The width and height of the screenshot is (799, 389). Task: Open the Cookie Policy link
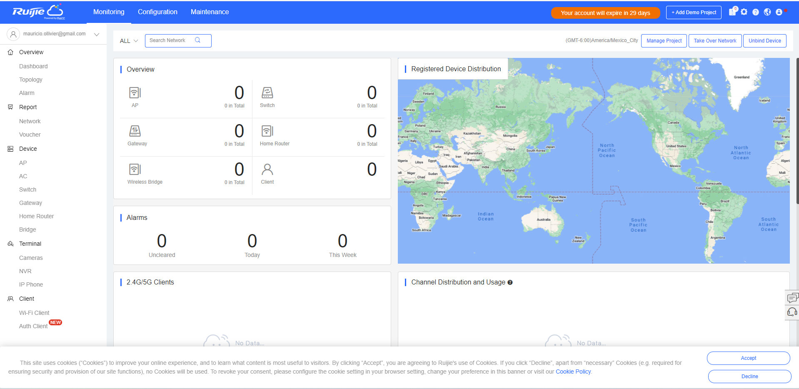(x=573, y=372)
